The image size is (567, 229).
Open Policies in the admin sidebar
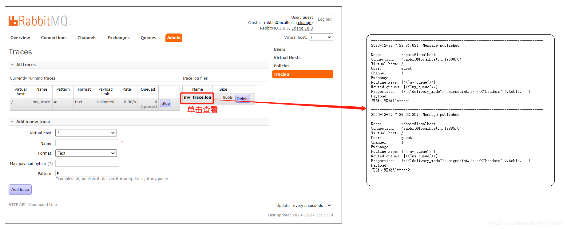pos(282,66)
